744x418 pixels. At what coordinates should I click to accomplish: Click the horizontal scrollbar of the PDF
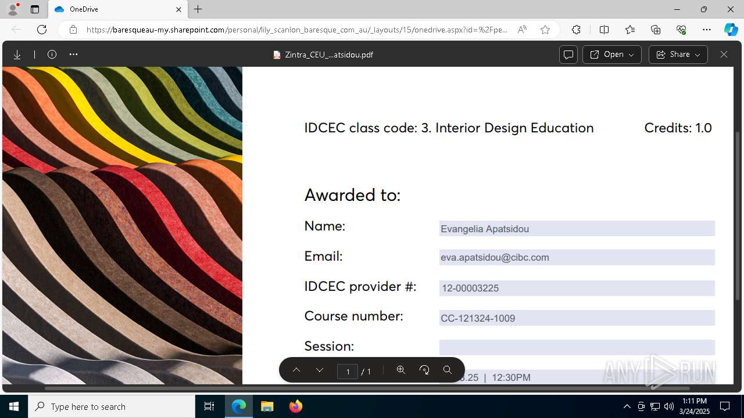[x=367, y=388]
